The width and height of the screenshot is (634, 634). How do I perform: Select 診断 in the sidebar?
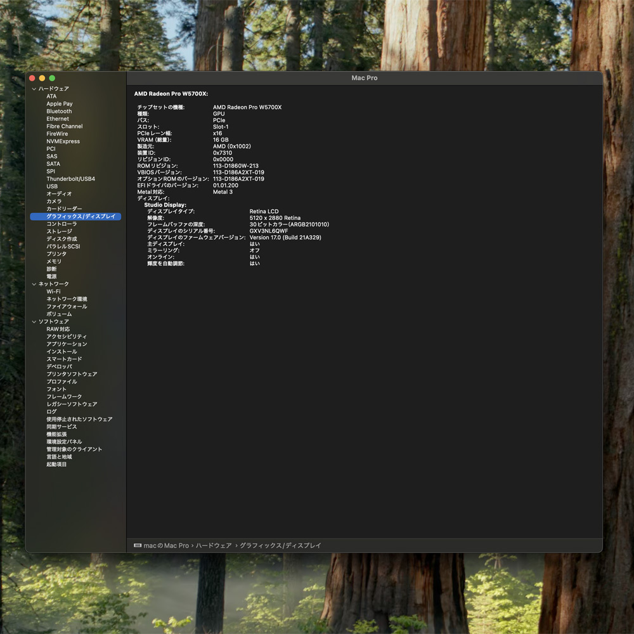pos(51,269)
